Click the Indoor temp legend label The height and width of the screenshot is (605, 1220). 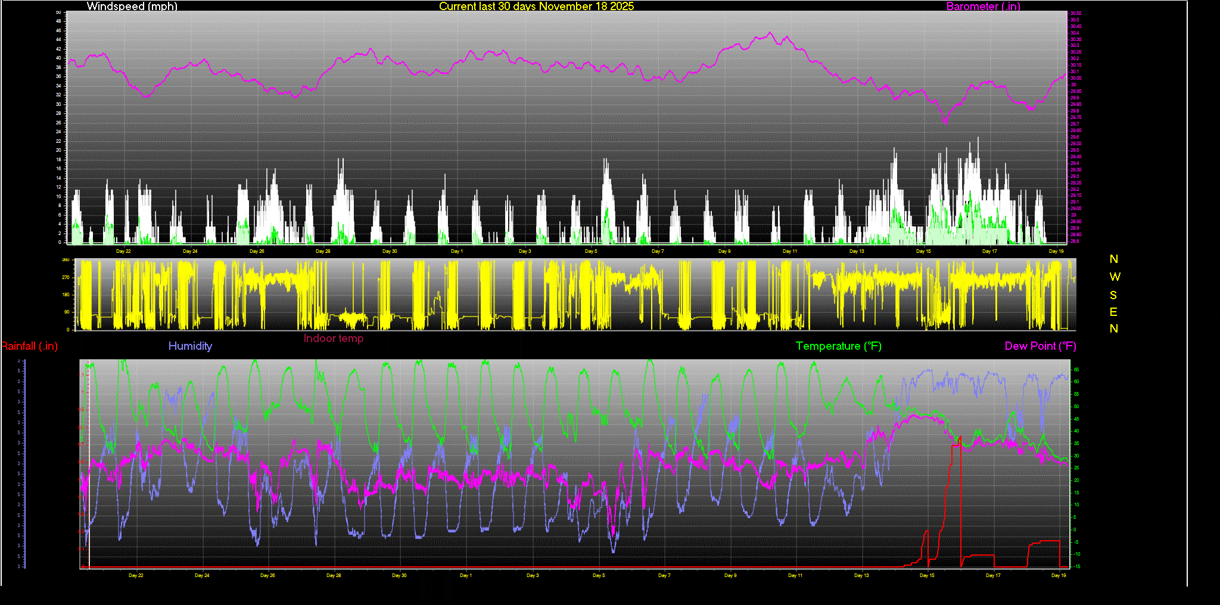[x=333, y=338]
